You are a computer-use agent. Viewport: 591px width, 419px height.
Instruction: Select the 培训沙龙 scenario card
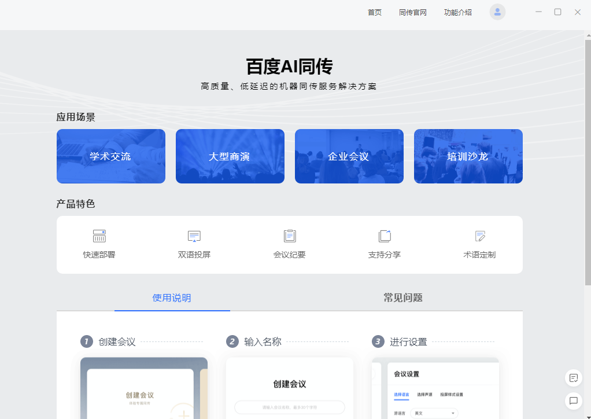click(x=468, y=156)
